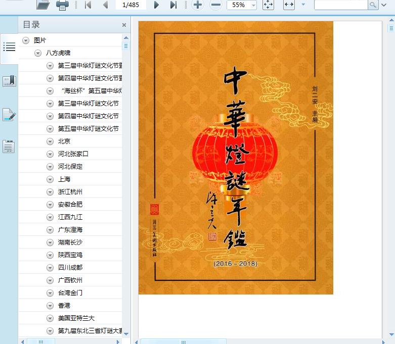
Task: Select the 安徽合肥 contents entry
Action: [x=70, y=205]
